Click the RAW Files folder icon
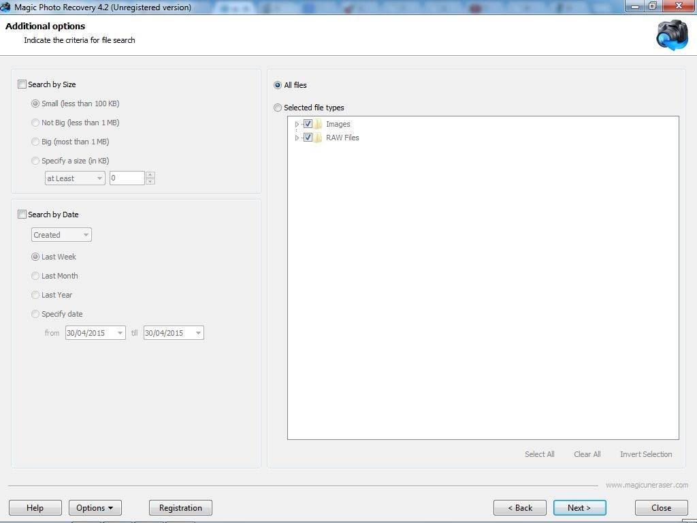 318,138
